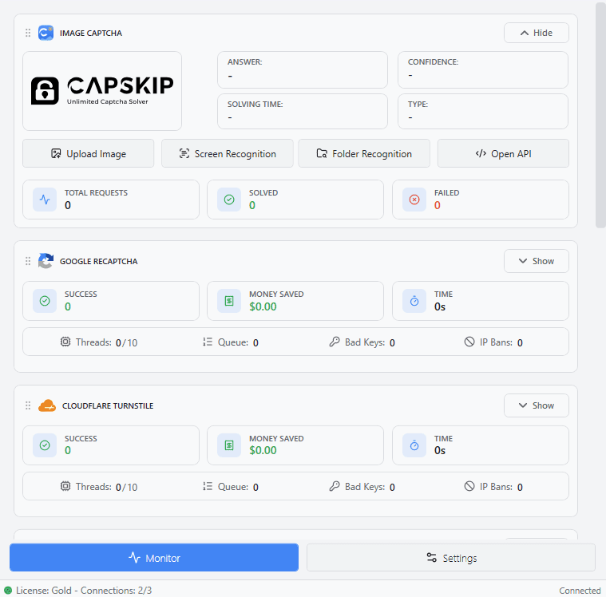
Task: Click the 'IMAGE CAPTCHA' heading
Action: (91, 34)
